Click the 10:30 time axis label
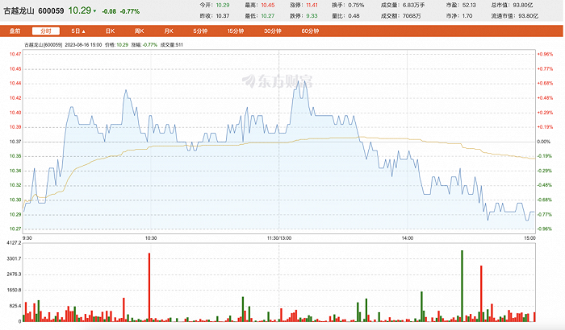 point(151,238)
